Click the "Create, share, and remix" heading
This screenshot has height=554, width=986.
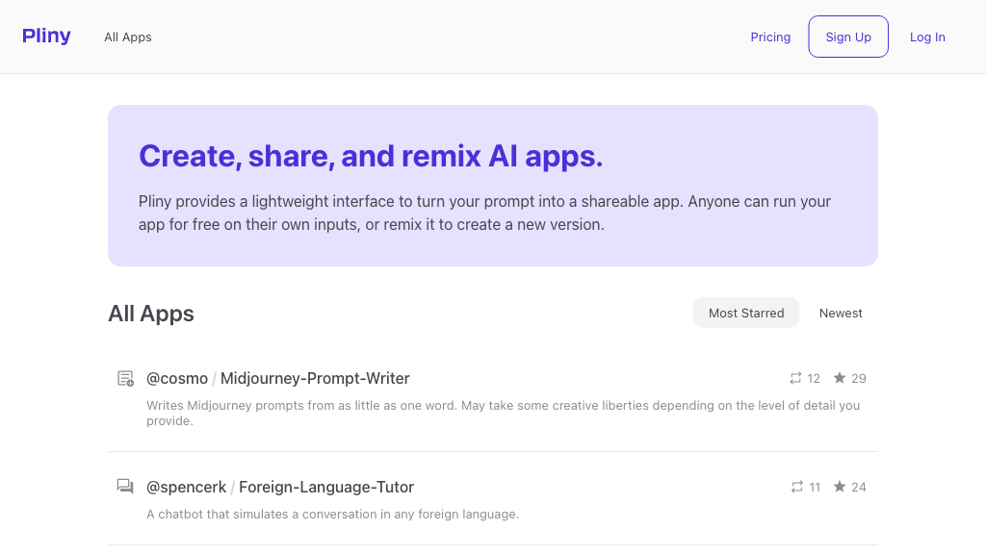click(371, 156)
